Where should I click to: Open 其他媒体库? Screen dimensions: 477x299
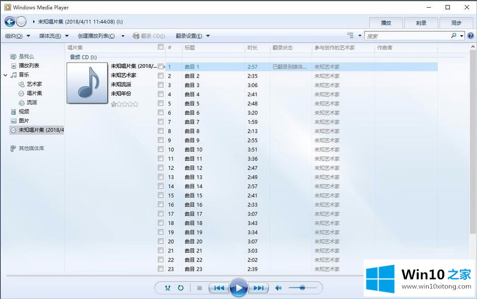point(27,148)
